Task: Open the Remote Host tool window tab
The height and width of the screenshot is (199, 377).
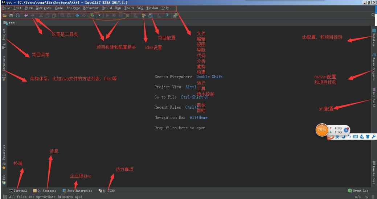Action: (374, 172)
